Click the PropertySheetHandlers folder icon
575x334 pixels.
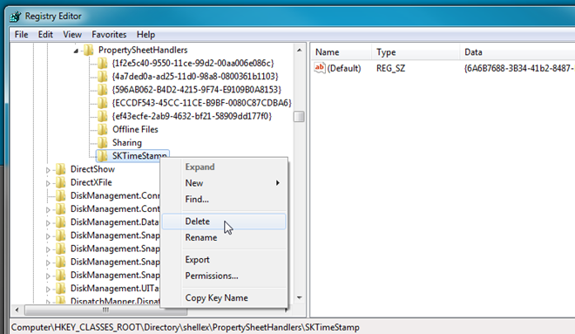pos(88,50)
